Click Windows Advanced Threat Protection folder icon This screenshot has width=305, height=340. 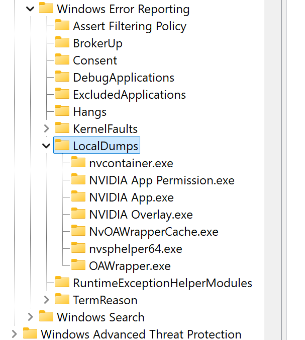(x=30, y=333)
